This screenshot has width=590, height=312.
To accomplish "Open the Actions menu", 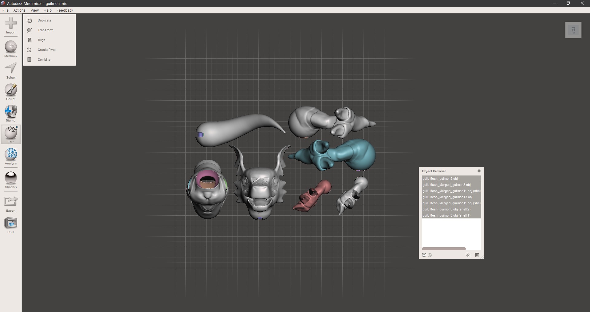I will point(19,10).
